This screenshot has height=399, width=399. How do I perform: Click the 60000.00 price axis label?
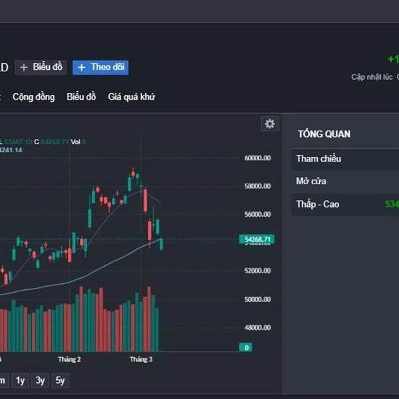[257, 158]
